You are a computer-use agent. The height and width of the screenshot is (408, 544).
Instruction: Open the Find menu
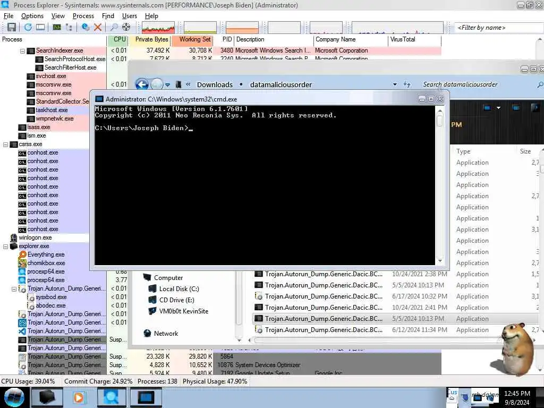[108, 16]
